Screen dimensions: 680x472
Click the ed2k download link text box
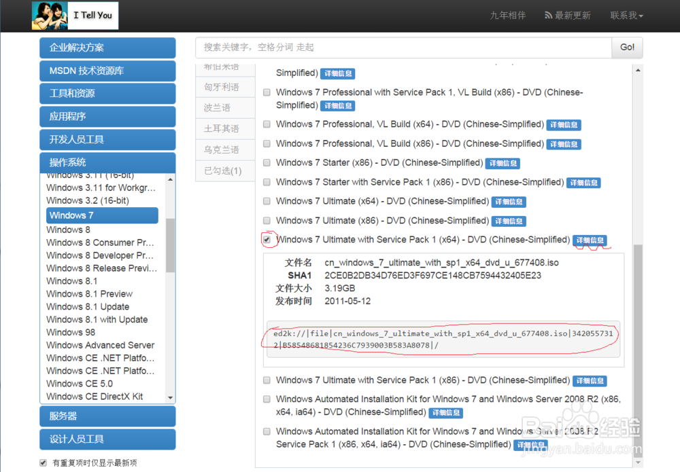click(443, 340)
